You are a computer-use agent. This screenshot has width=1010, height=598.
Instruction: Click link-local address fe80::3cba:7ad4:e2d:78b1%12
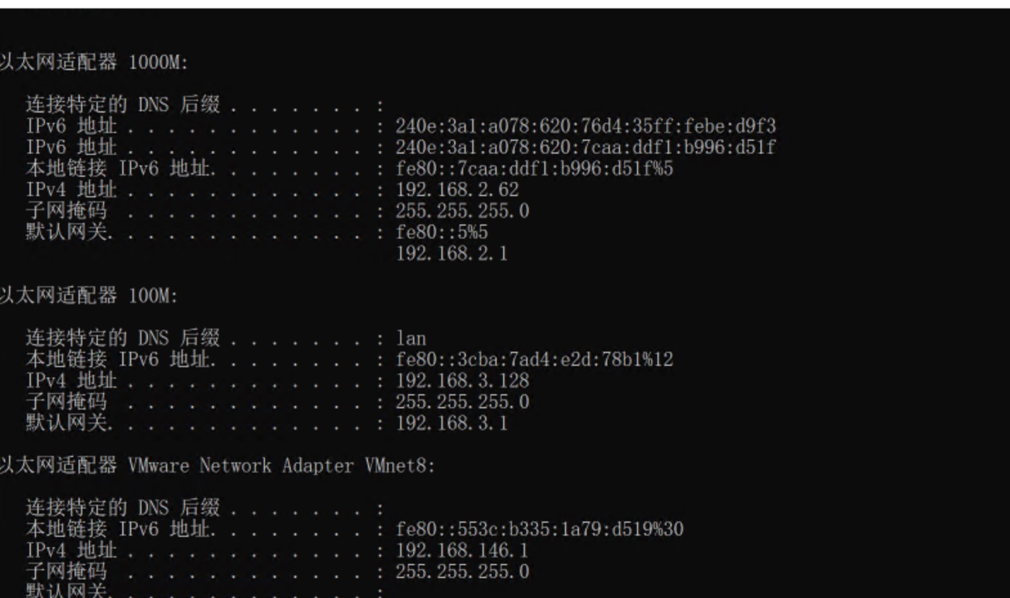tap(534, 359)
